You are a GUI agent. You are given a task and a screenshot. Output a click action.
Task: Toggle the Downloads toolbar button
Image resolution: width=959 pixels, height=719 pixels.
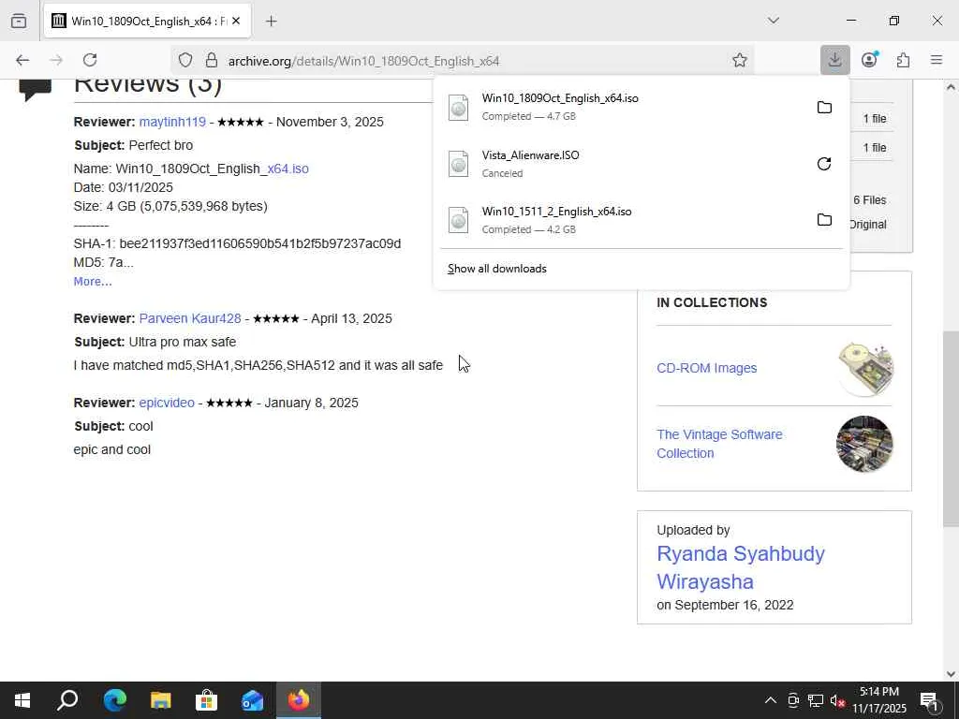pyautogui.click(x=834, y=60)
